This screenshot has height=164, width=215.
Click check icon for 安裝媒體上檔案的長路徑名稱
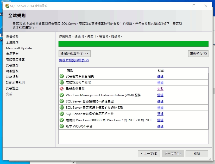62,107
